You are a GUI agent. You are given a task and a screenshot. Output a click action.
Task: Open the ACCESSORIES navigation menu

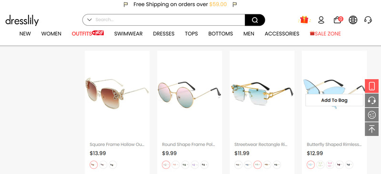tap(282, 34)
